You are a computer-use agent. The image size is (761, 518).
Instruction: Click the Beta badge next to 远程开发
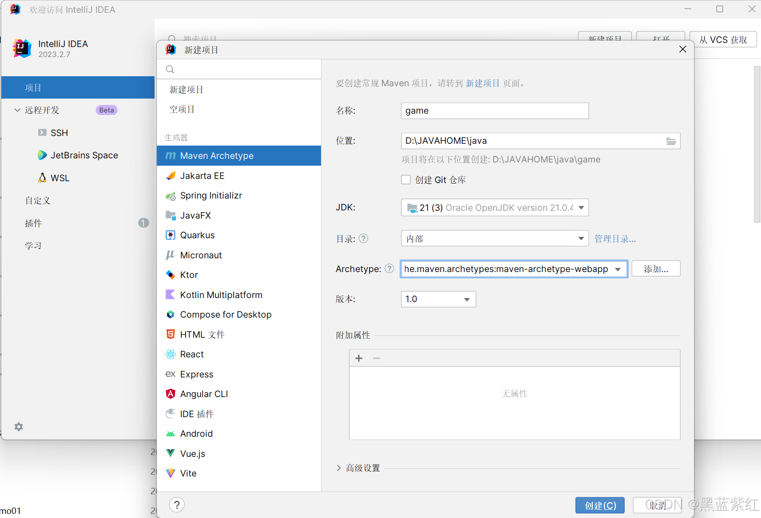[x=107, y=110]
